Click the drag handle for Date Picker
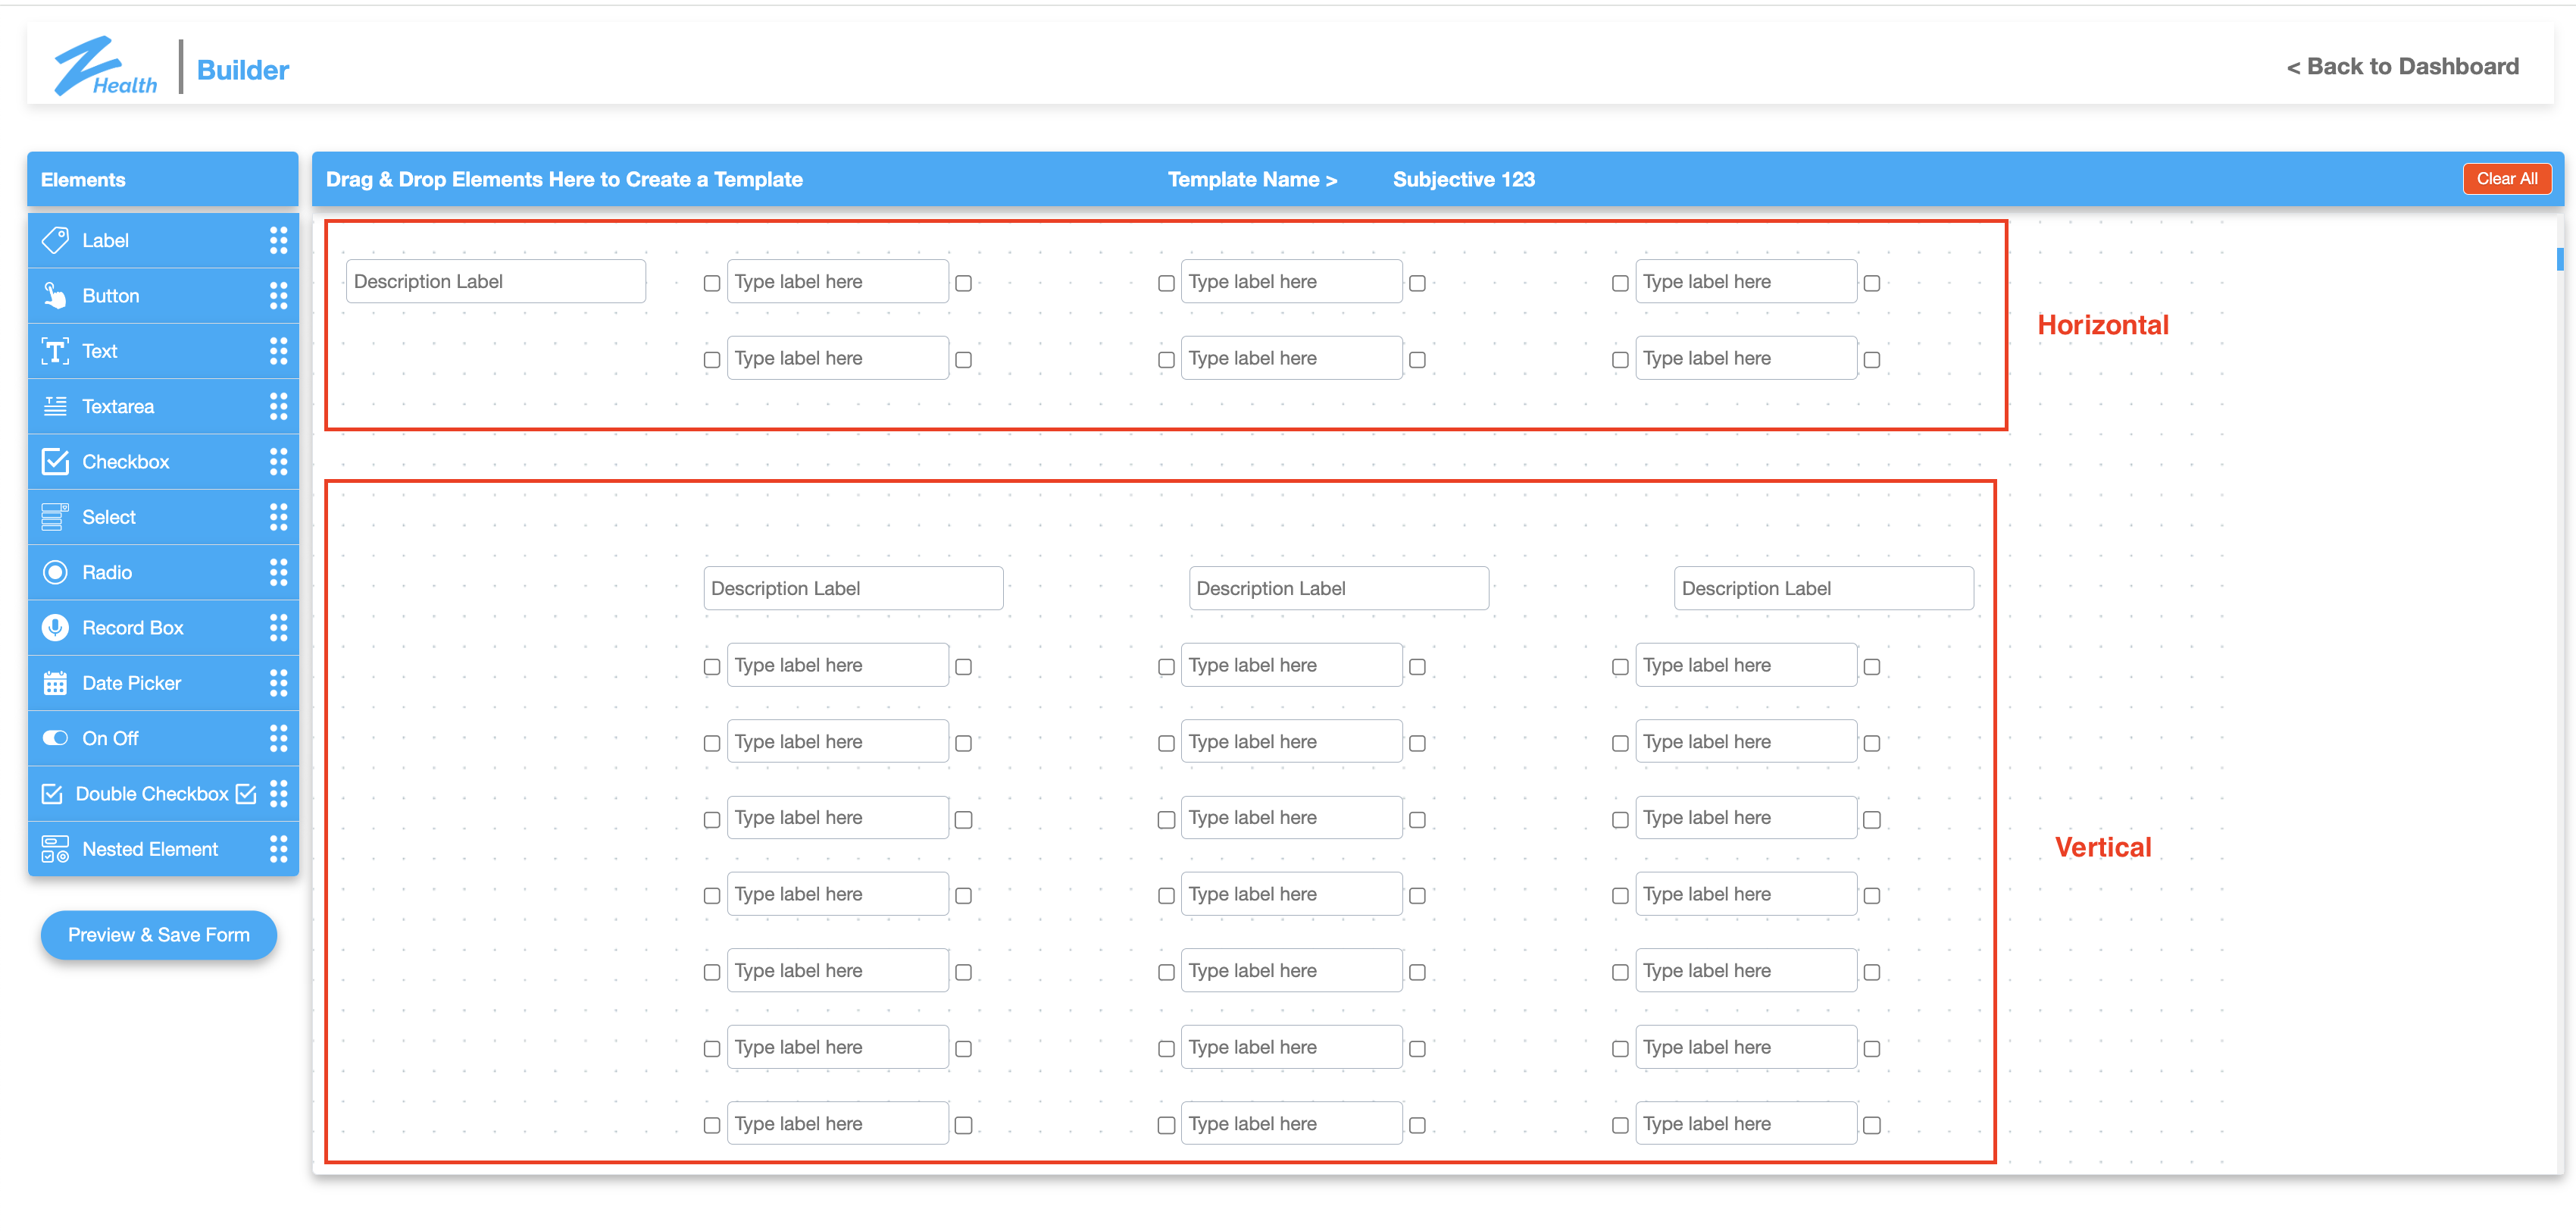The width and height of the screenshot is (2576, 1231). (278, 682)
